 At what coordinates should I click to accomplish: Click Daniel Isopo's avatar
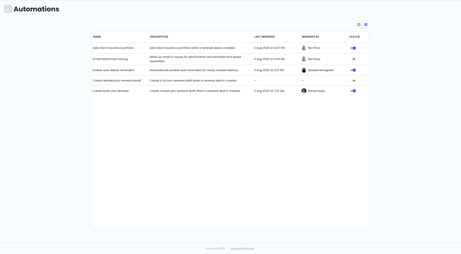point(304,91)
